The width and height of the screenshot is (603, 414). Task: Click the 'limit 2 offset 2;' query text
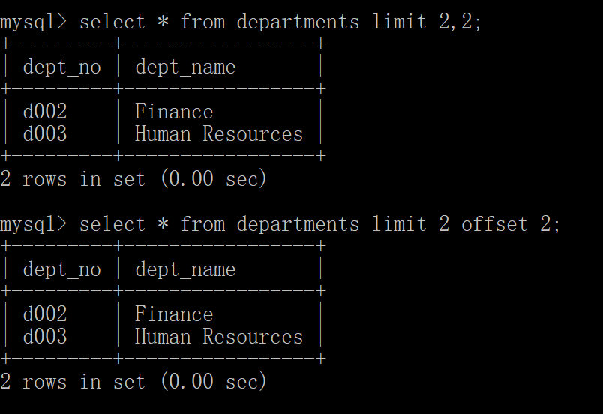[x=466, y=223]
